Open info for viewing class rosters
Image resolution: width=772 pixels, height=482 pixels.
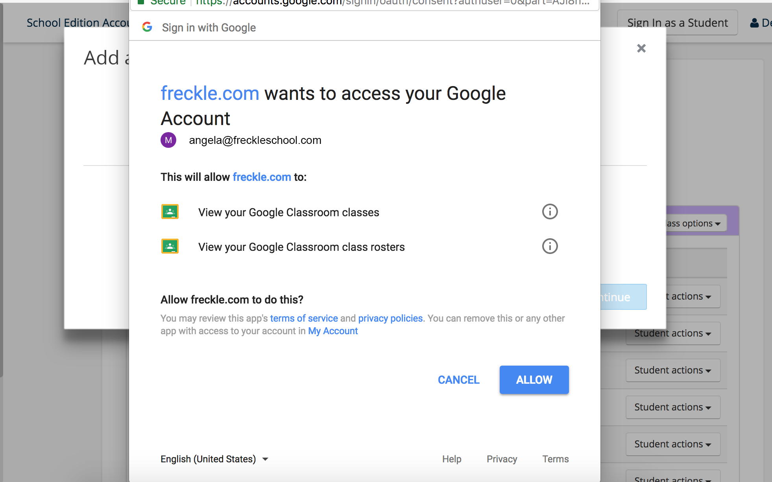pos(550,247)
